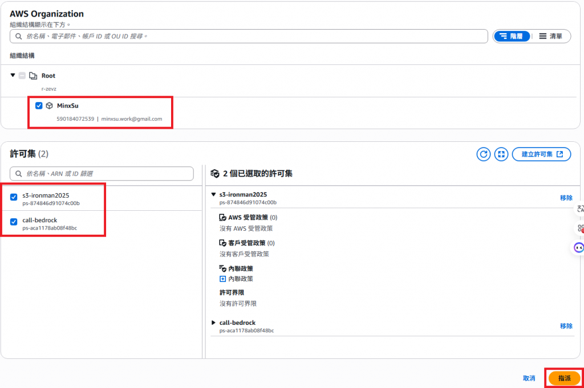The width and height of the screenshot is (584, 388).
Task: Toggle the Root checkbox
Action: (x=22, y=76)
